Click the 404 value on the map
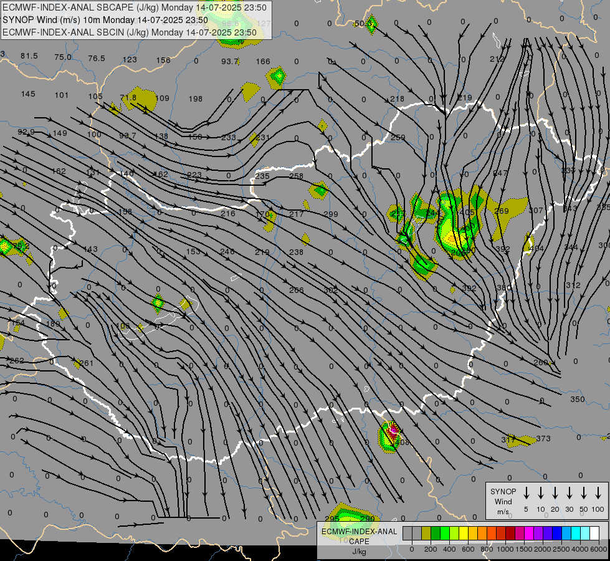 (x=536, y=248)
